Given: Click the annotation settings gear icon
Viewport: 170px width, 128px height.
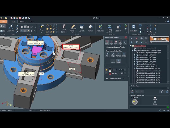Looking at the screenshot, I should point(107,70).
